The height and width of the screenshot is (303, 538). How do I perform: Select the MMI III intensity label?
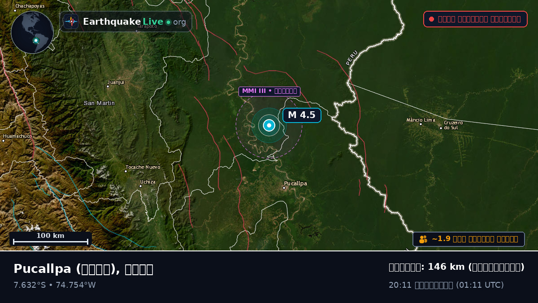coord(269,91)
